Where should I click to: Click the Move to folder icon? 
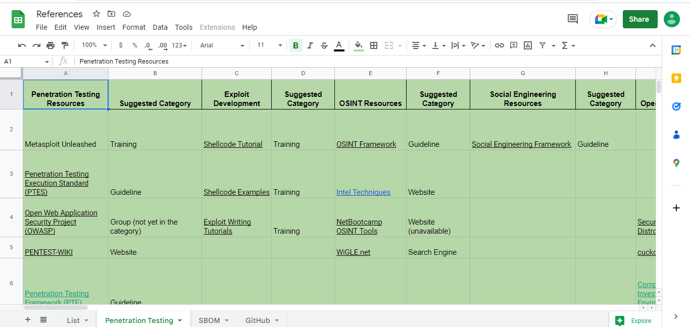coord(112,14)
